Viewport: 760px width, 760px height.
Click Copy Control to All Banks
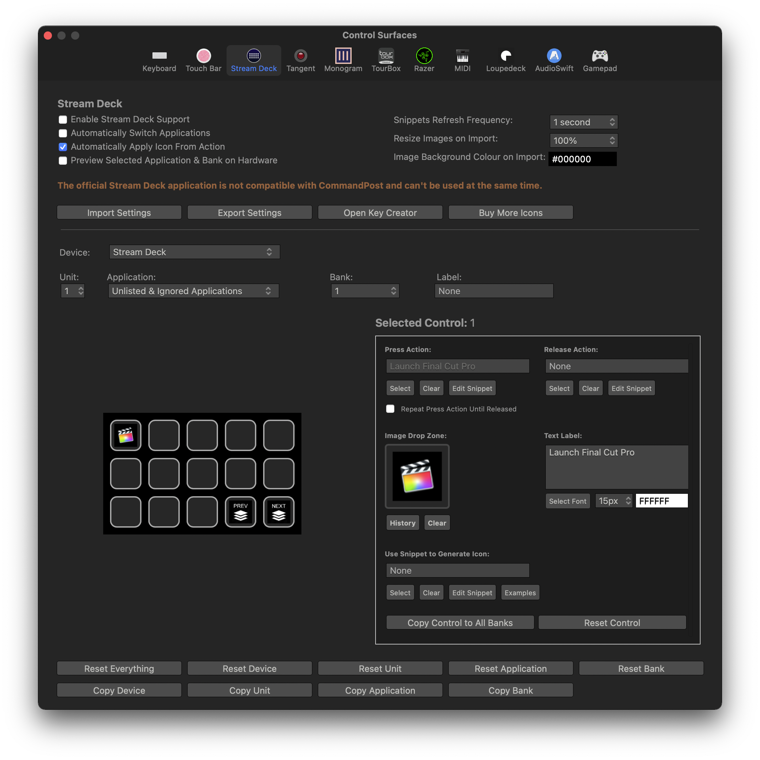(460, 623)
